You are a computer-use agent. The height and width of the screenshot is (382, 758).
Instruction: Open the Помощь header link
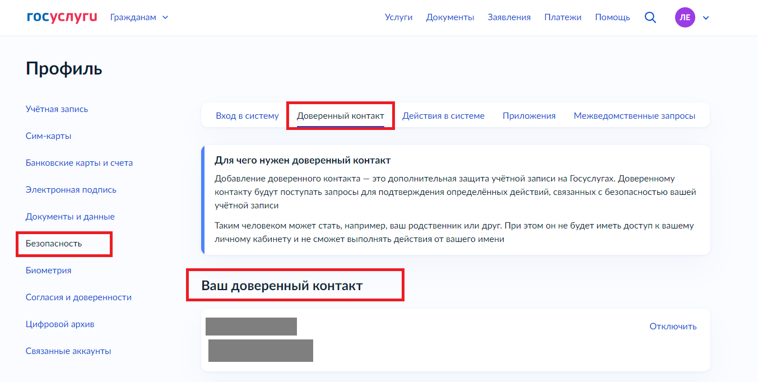click(612, 17)
